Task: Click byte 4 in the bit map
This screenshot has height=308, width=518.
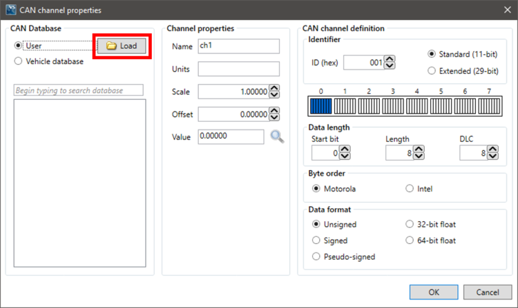Action: (417, 106)
